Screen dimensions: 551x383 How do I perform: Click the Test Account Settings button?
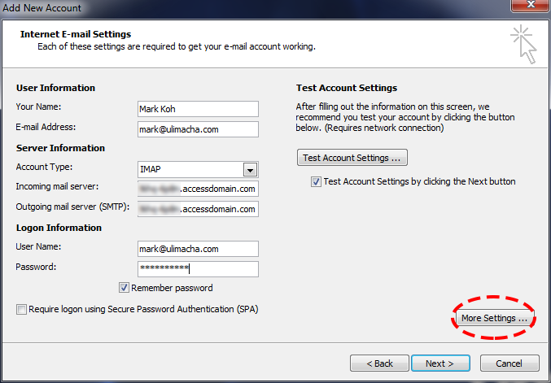click(352, 158)
